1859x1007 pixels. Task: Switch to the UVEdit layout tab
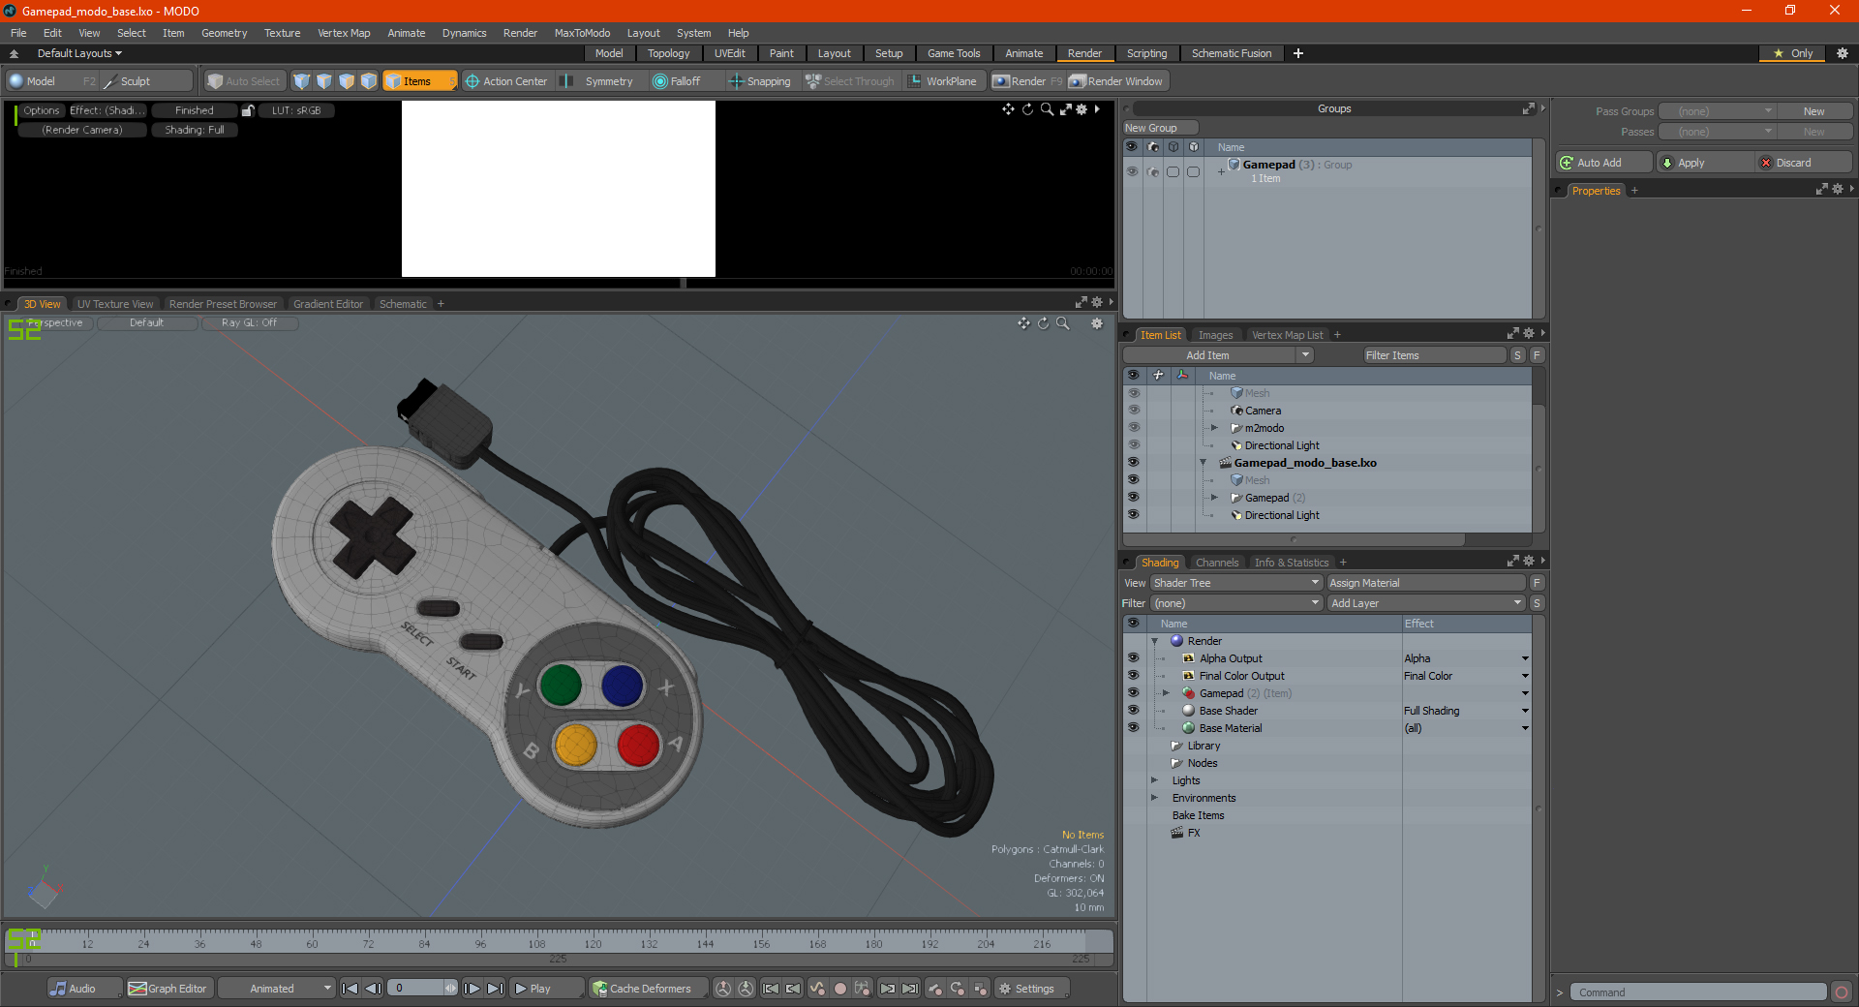pyautogui.click(x=729, y=53)
